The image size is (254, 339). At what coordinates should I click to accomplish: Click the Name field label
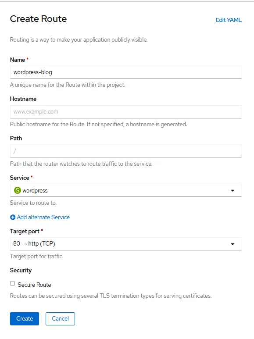pyautogui.click(x=18, y=60)
